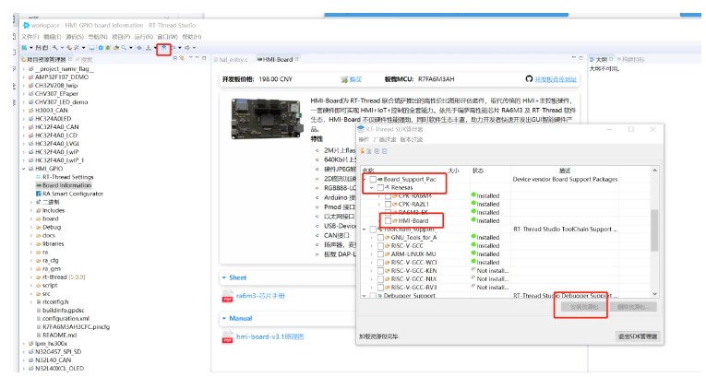Click the 删除资源包 button
Screen dimensions: 706x377
pos(633,307)
